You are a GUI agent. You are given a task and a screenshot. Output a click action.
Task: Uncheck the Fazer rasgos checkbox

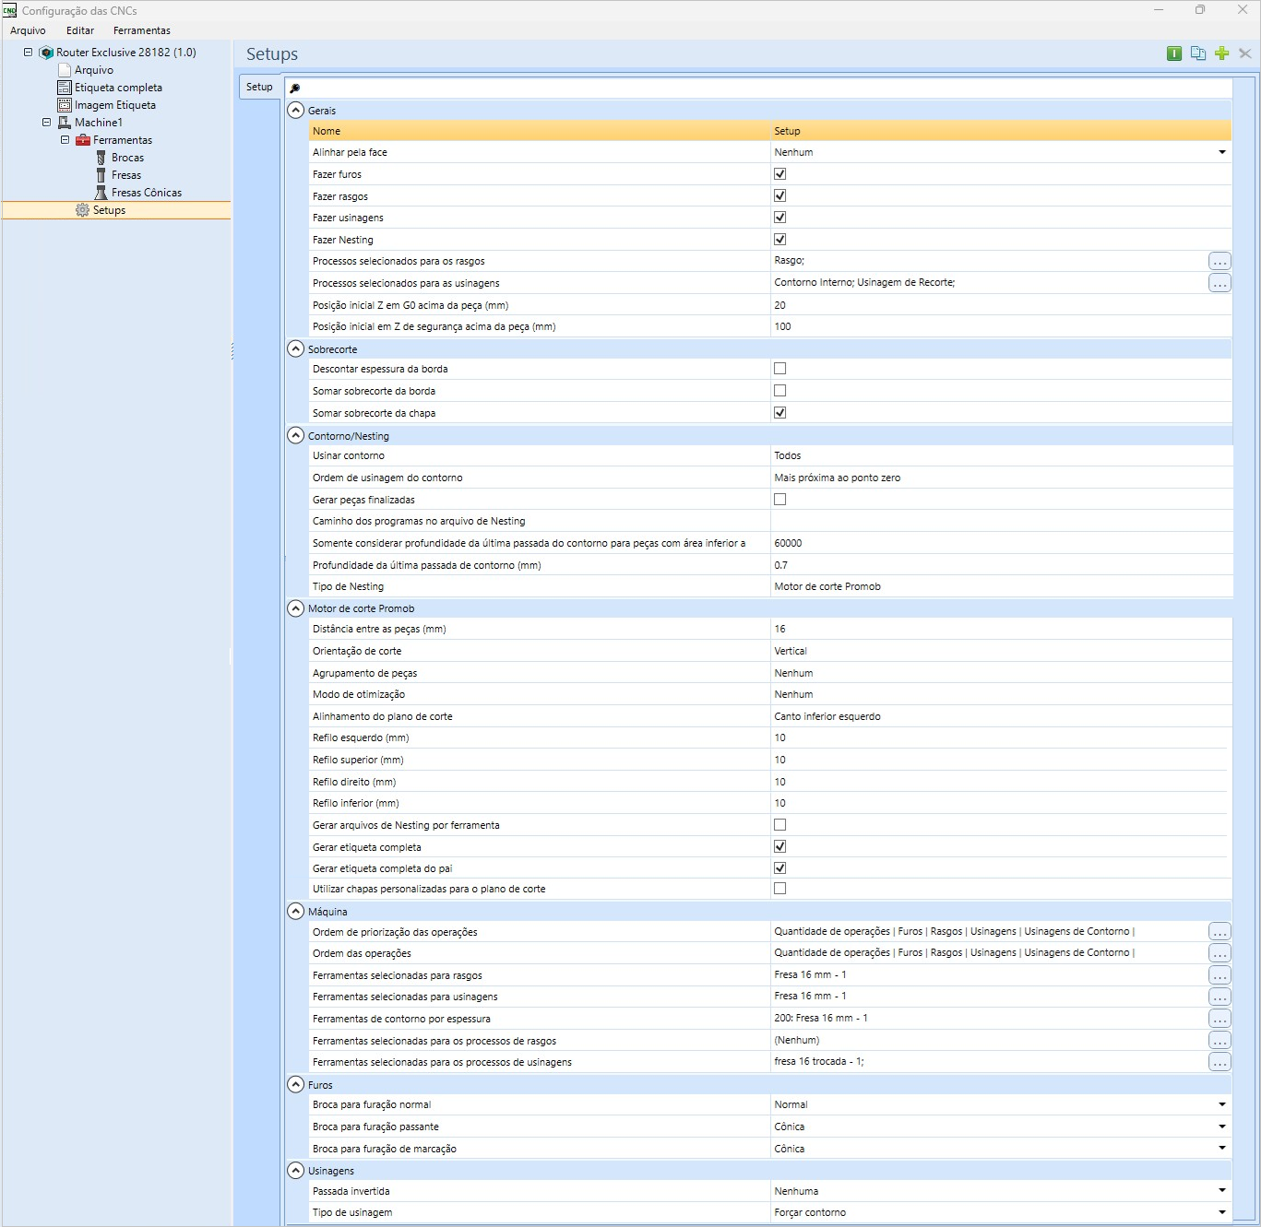(780, 195)
